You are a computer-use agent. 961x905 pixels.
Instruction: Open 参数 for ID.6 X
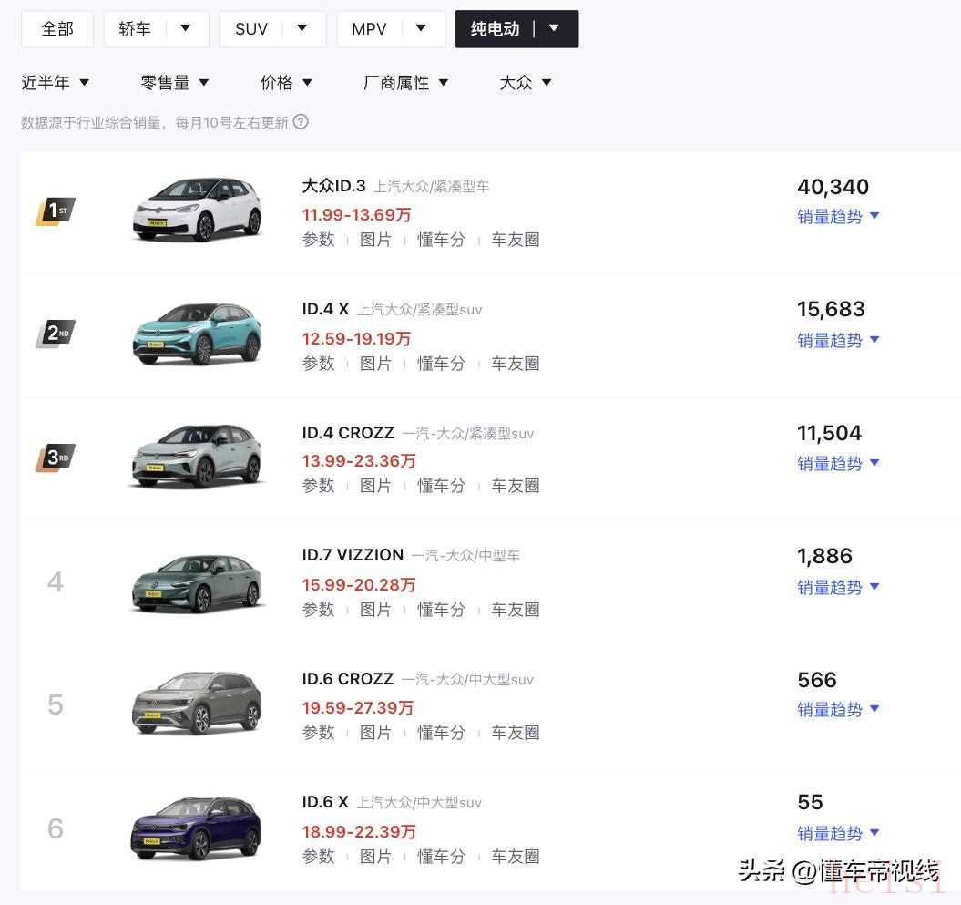pyautogui.click(x=318, y=856)
